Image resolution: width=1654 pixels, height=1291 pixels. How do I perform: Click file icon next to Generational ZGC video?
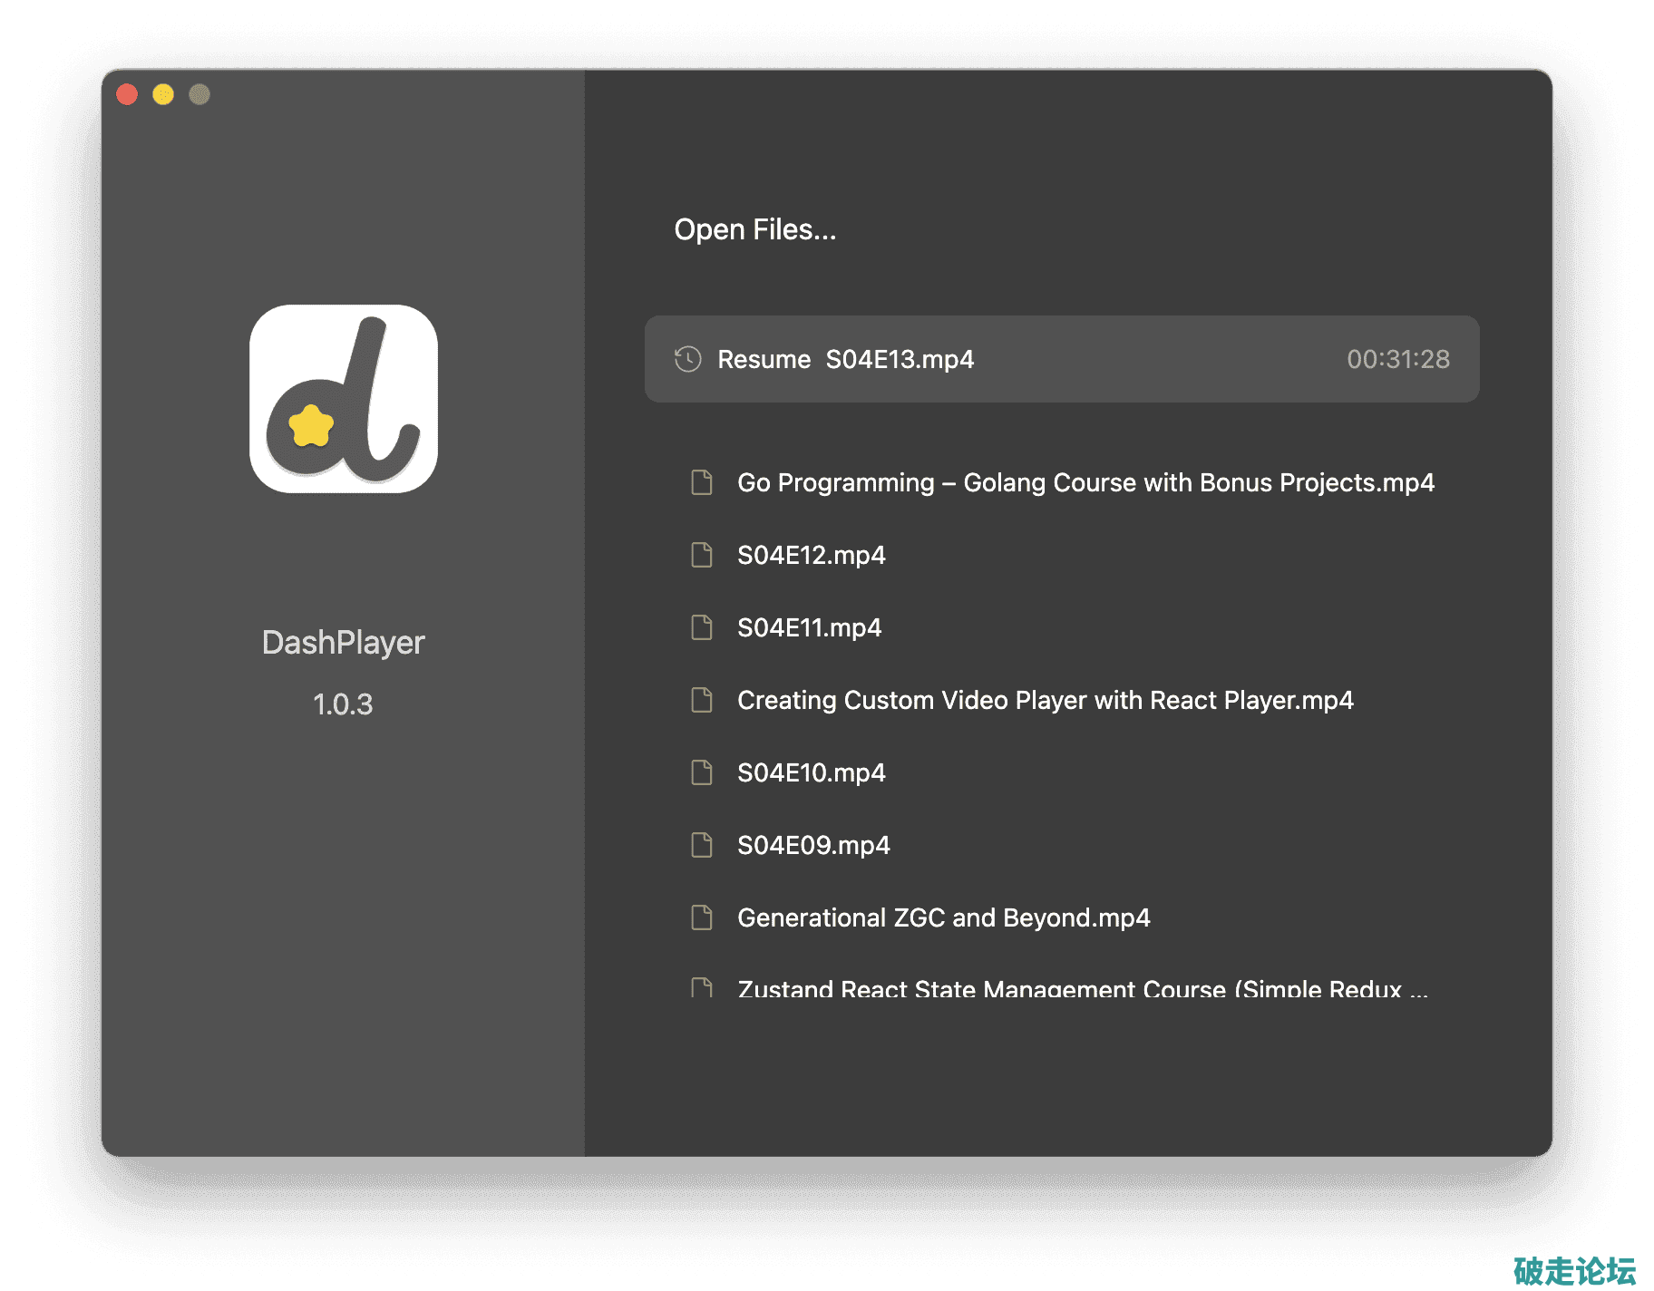[702, 917]
